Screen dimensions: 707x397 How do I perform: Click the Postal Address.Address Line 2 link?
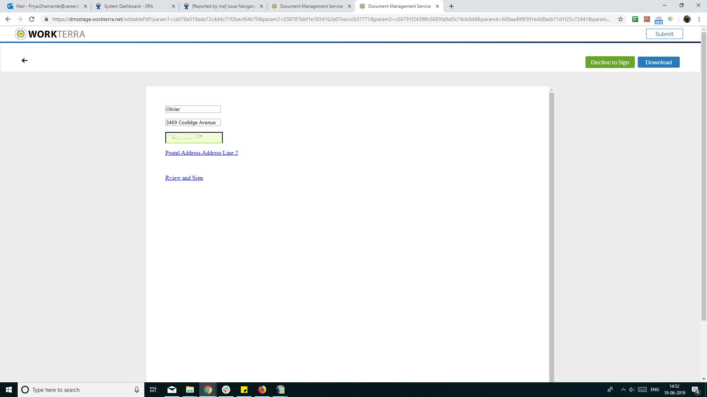(x=201, y=153)
